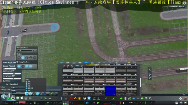
Task: Select the freeform cyan road drawing tool
Action: tap(38, 94)
